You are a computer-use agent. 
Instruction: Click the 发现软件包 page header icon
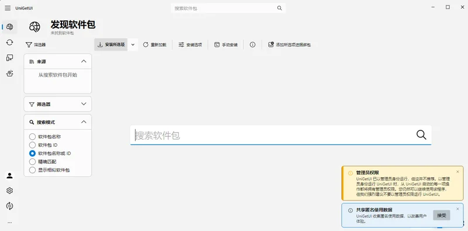point(35,27)
